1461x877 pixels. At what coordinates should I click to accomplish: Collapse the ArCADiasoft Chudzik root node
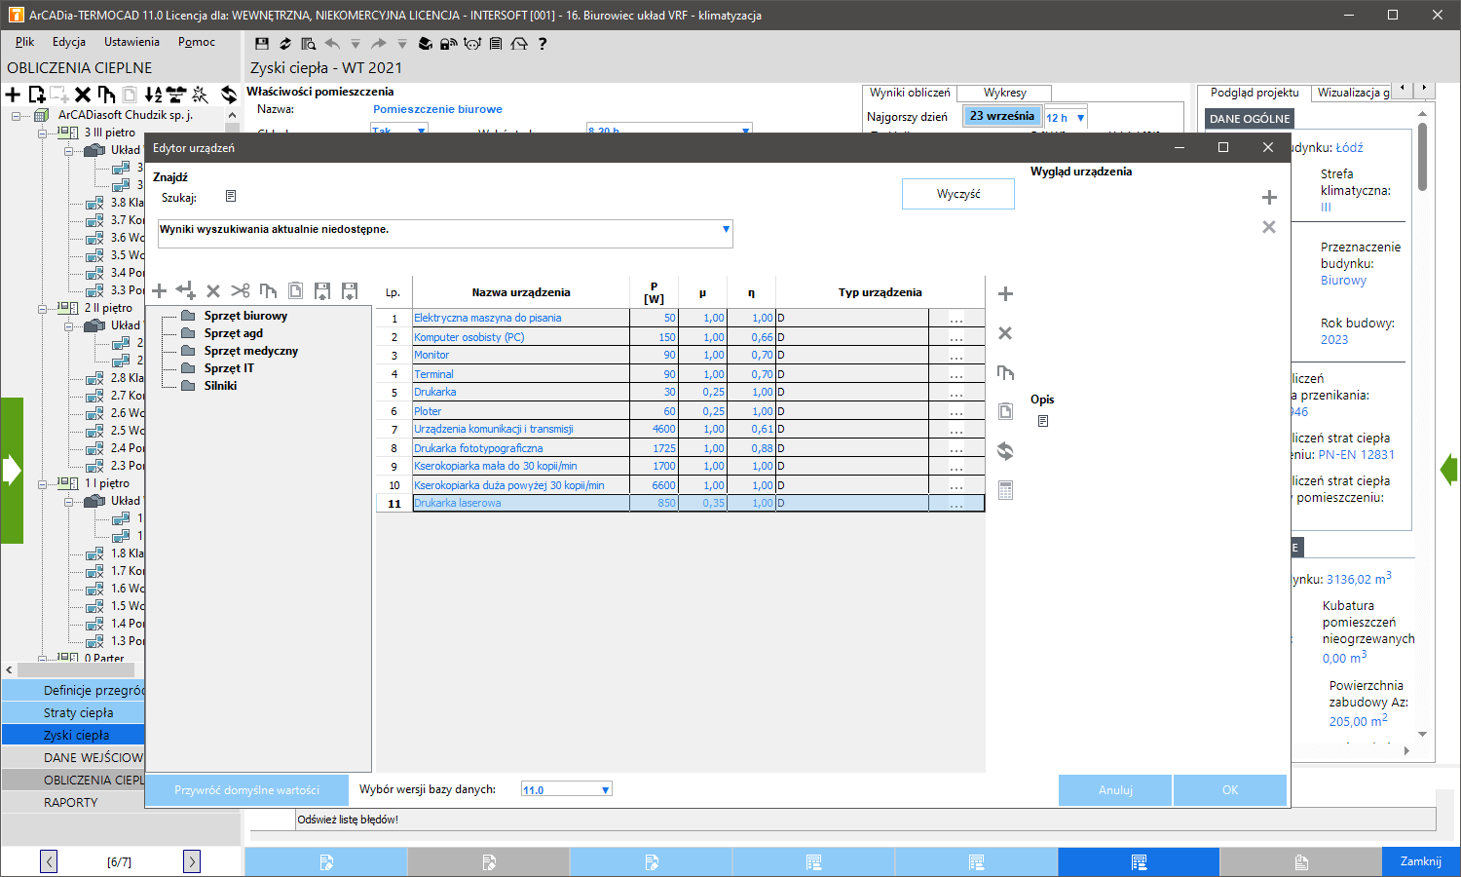[17, 115]
